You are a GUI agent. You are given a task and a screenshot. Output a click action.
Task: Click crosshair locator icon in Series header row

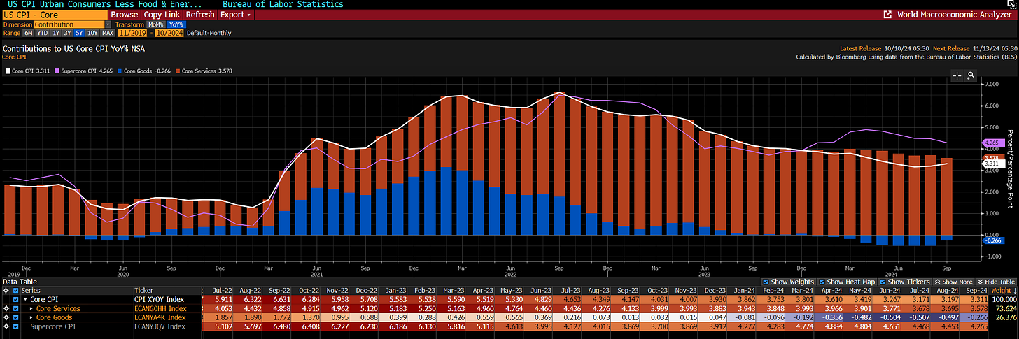[6, 290]
